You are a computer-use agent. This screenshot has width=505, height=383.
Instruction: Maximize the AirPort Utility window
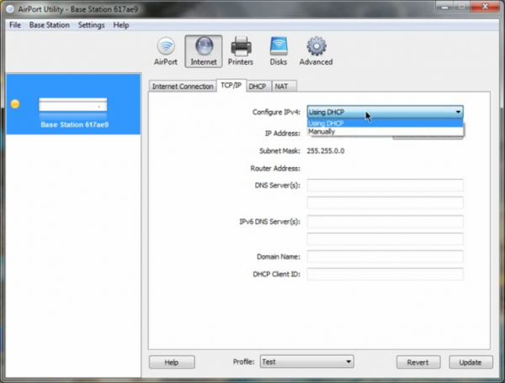[x=462, y=7]
